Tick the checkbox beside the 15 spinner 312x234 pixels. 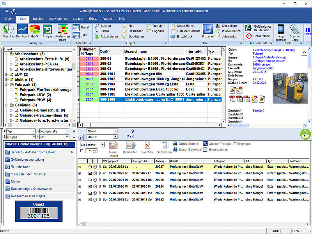coord(82,151)
